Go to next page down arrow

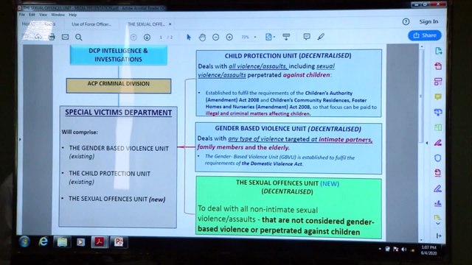coord(147,37)
